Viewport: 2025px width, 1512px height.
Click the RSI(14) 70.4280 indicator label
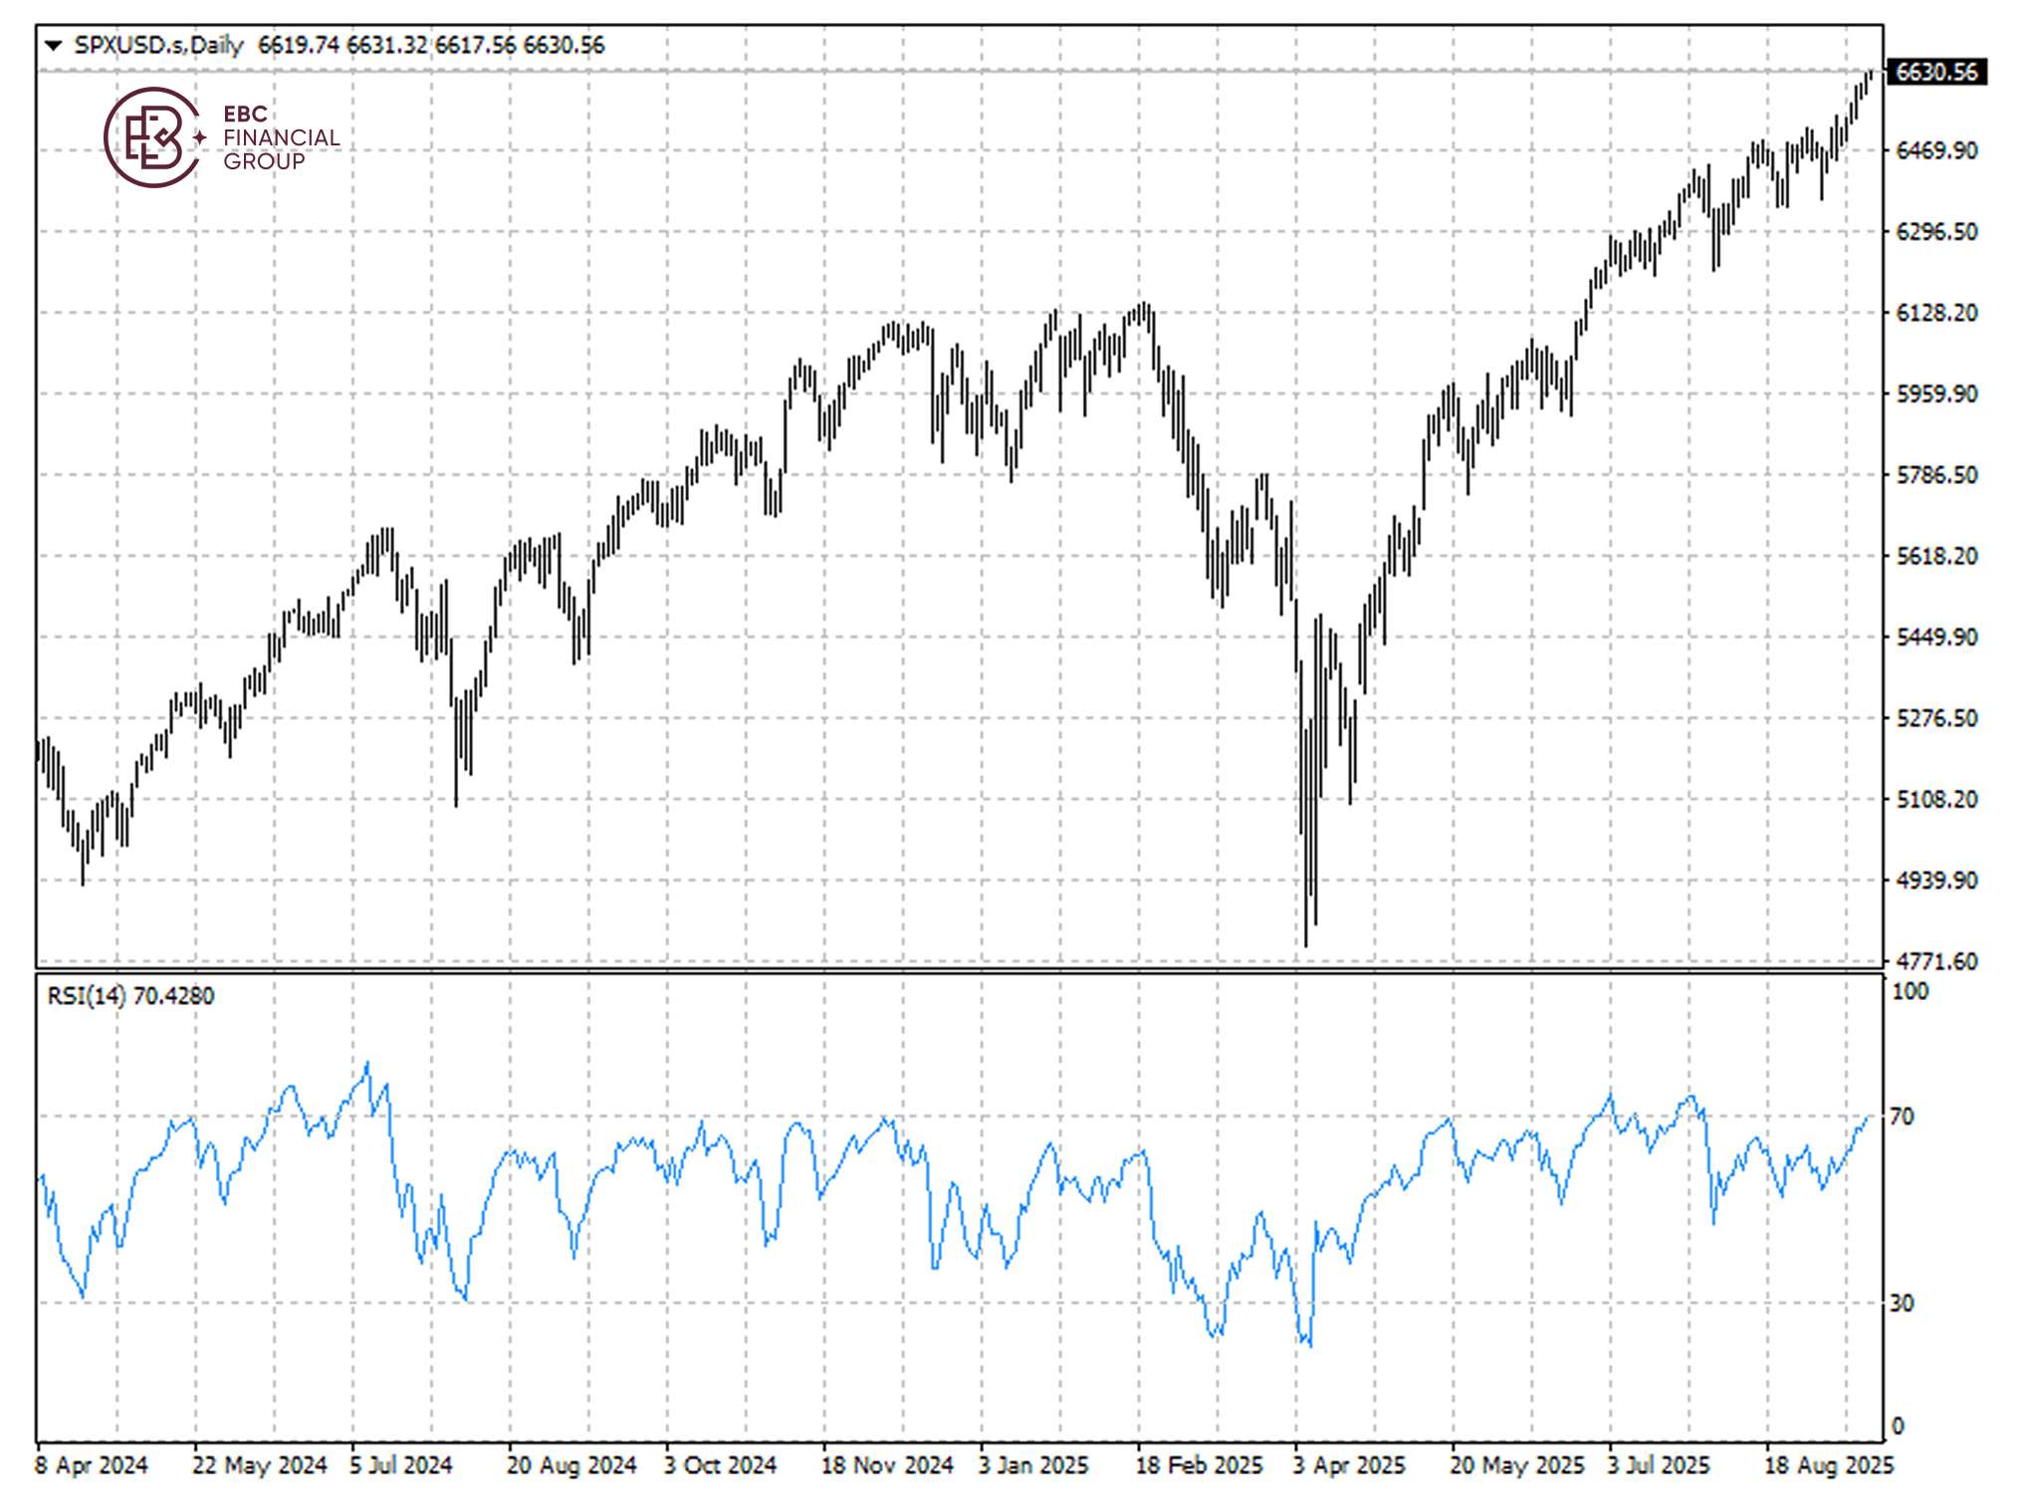[130, 995]
